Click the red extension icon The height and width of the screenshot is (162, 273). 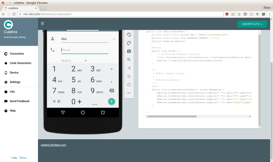[x=227, y=14]
